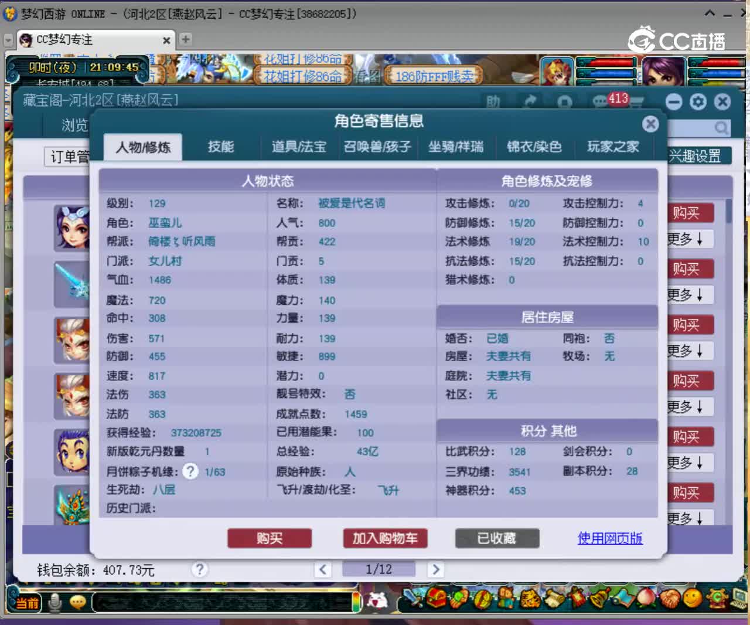Viewport: 750px width, 625px height.
Task: Click the 已婚 marriage status value
Action: pyautogui.click(x=497, y=338)
